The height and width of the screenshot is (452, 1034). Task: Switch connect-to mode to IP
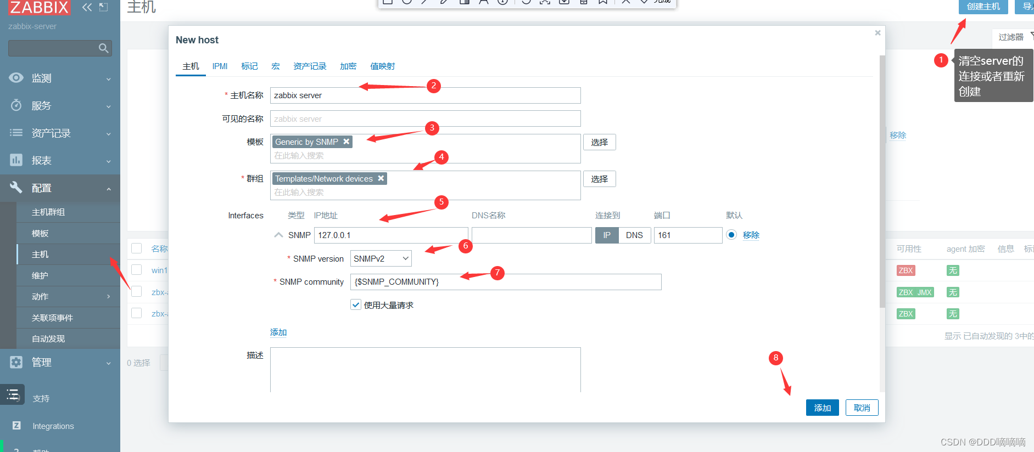coord(607,235)
